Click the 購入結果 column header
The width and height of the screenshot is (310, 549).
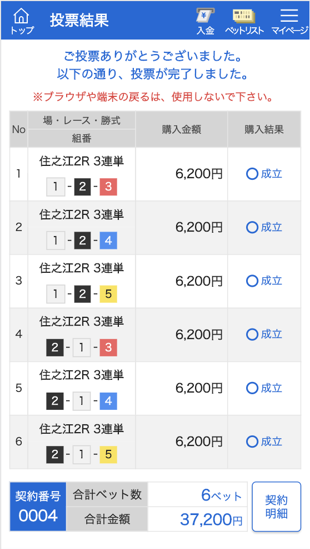point(264,130)
